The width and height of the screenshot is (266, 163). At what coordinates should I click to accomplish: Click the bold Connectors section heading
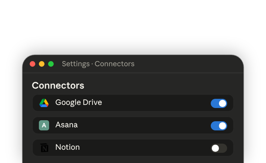[x=58, y=86]
